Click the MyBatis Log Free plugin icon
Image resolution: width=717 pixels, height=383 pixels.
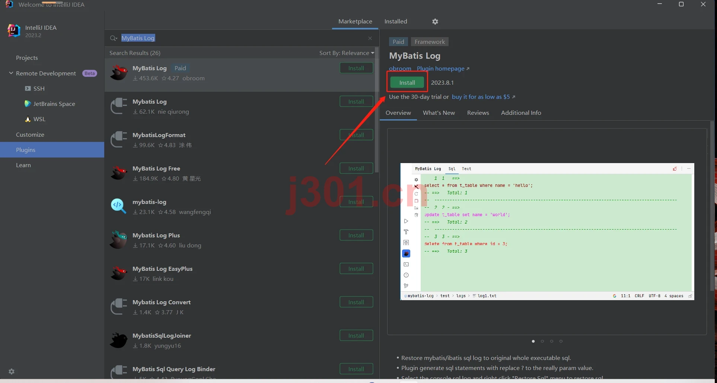119,173
